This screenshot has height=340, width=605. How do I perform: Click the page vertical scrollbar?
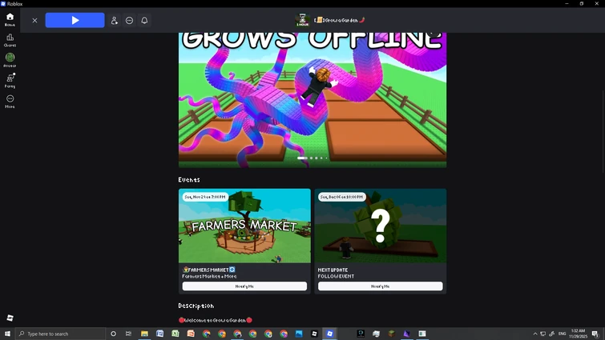(603, 131)
